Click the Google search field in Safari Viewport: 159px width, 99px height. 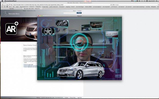tap(135, 5)
